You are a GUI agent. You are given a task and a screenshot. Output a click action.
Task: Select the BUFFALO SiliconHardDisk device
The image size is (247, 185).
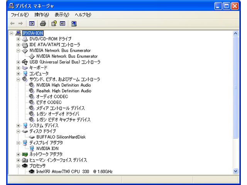(x=61, y=137)
